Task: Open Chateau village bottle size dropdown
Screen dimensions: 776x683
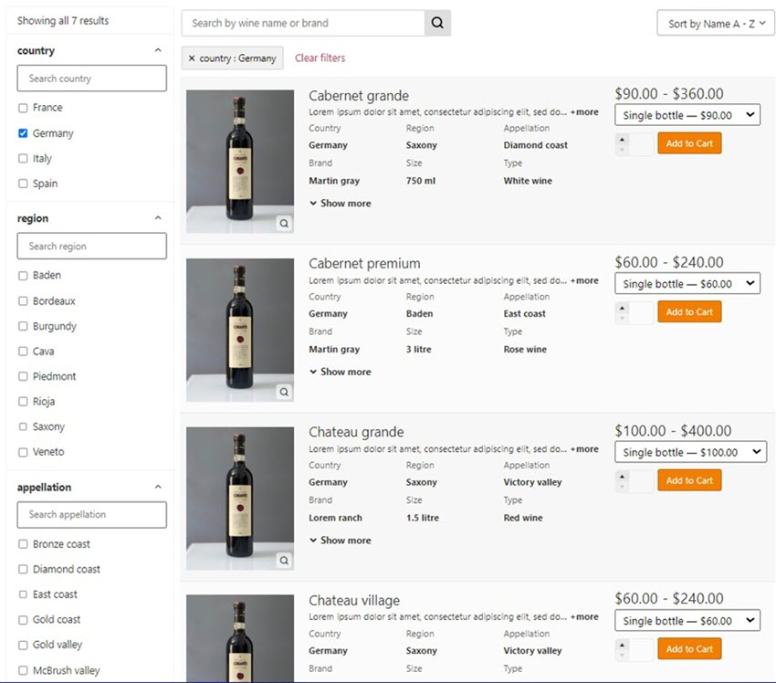Action: click(x=687, y=621)
